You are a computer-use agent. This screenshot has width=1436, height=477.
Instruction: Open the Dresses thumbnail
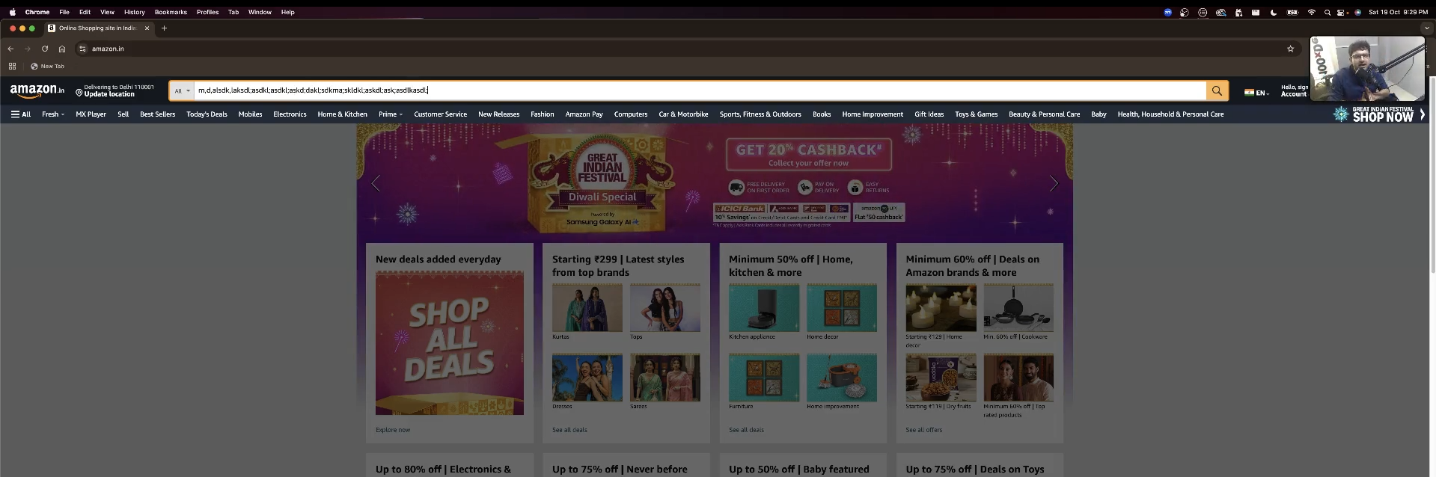pos(587,378)
